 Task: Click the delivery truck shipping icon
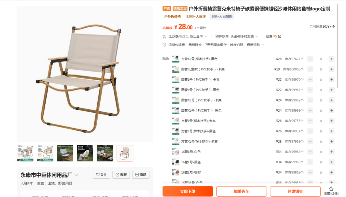pyautogui.click(x=165, y=36)
